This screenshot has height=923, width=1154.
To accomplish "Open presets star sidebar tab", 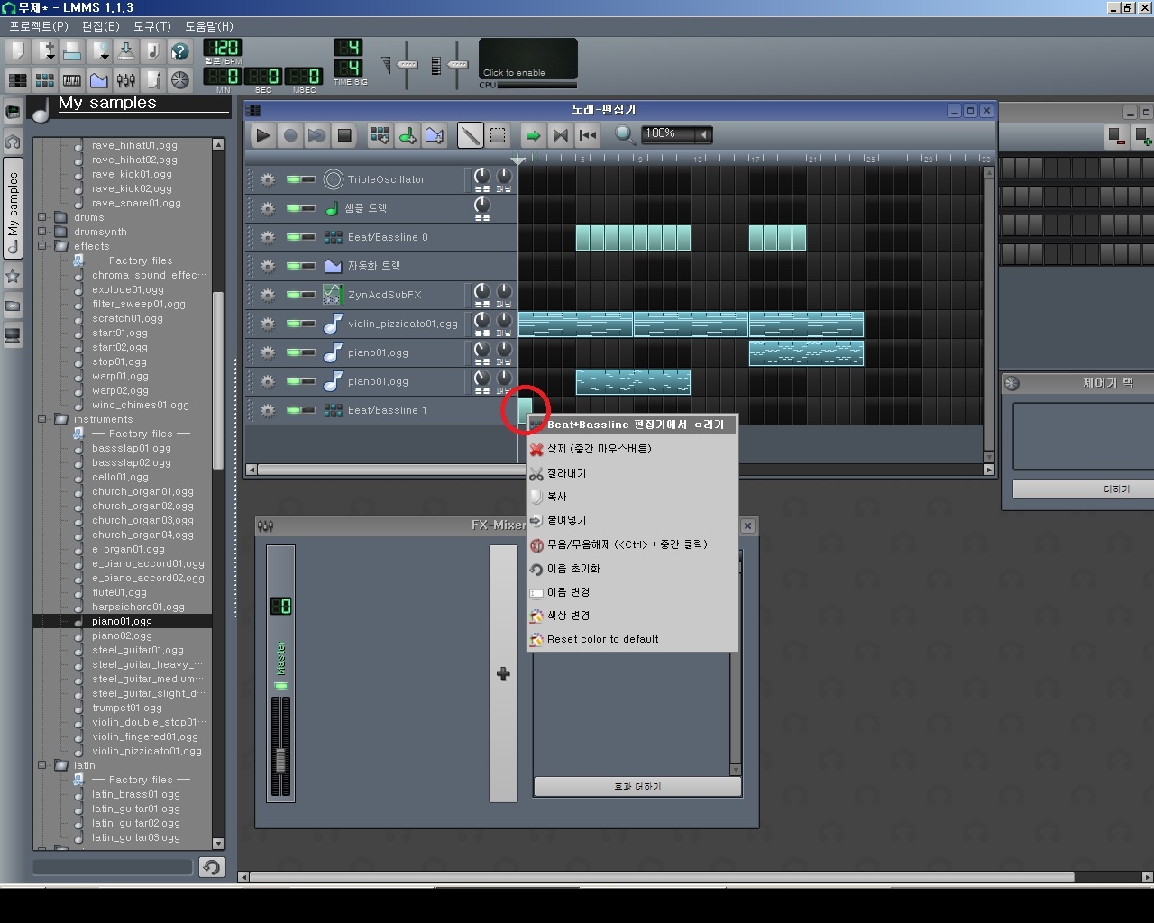I will 13,277.
